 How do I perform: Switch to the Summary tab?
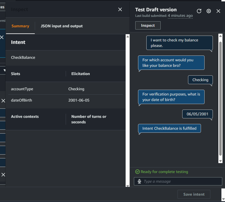[20, 26]
